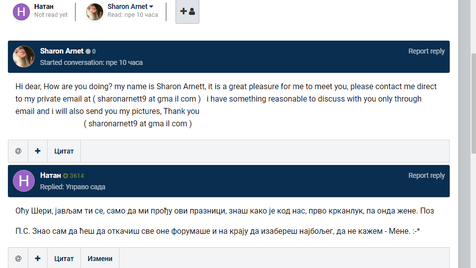The image size is (476, 268).
Task: Report Sharon Arnet's reply
Action: coord(426,51)
